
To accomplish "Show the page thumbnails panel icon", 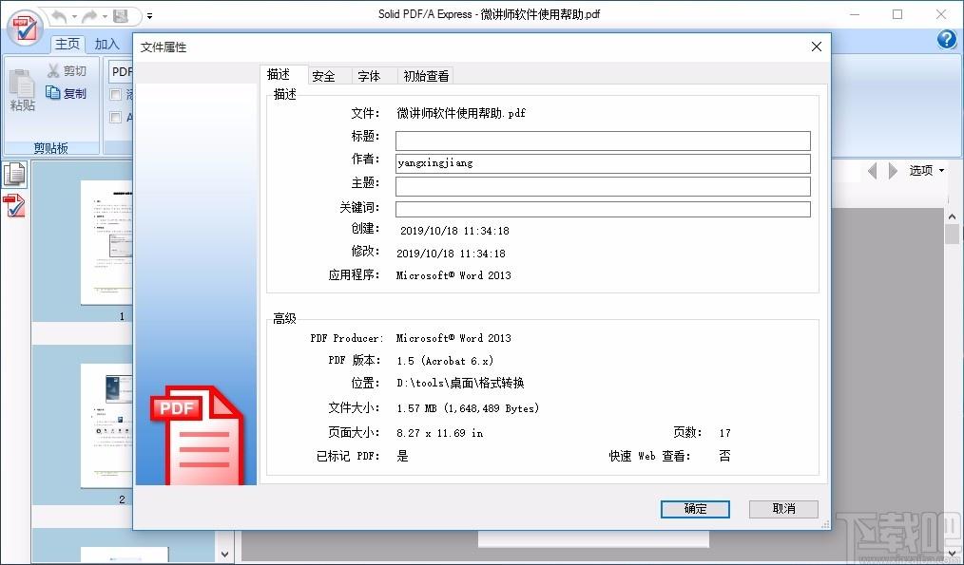I will click(x=14, y=175).
